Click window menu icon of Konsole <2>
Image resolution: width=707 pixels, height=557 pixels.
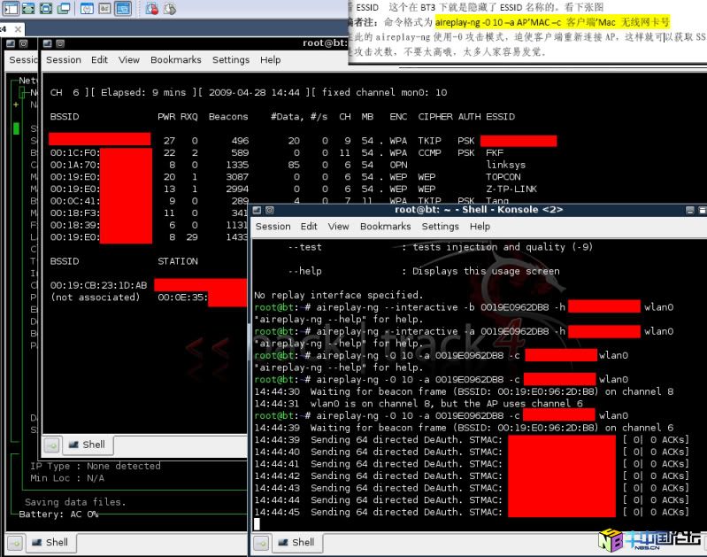[x=257, y=210]
